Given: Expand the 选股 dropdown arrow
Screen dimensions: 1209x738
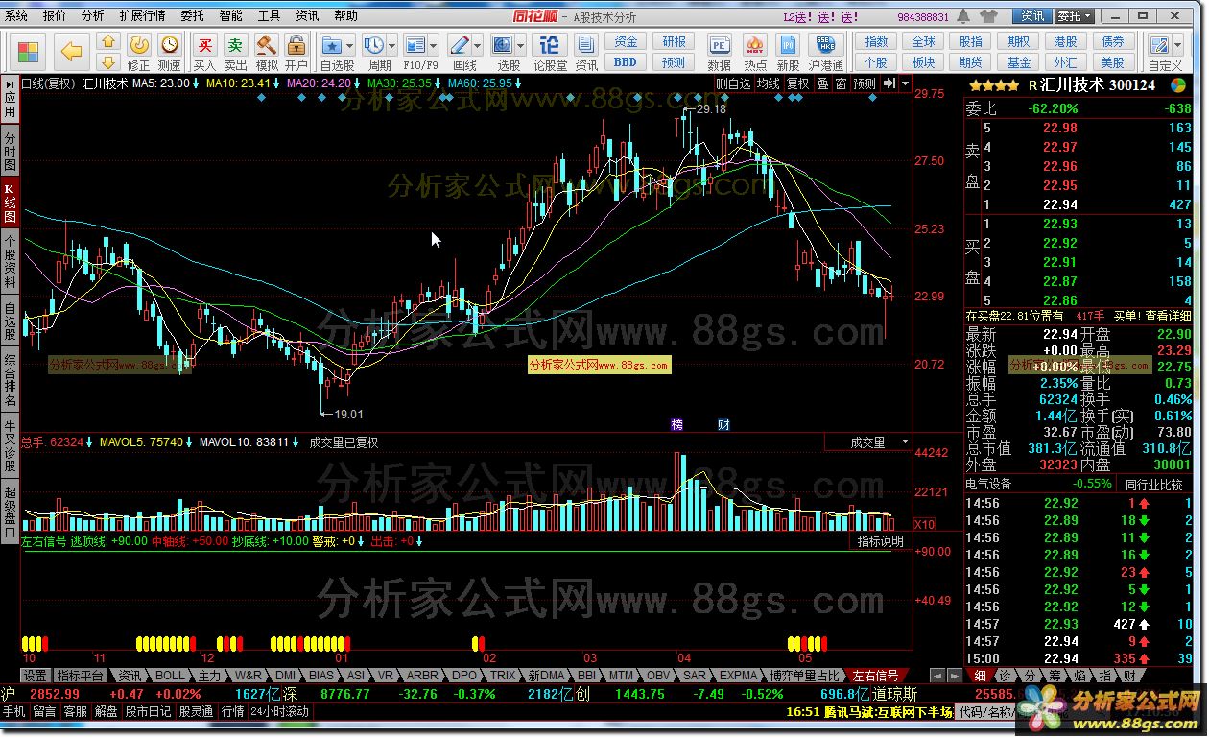Looking at the screenshot, I should tap(521, 45).
